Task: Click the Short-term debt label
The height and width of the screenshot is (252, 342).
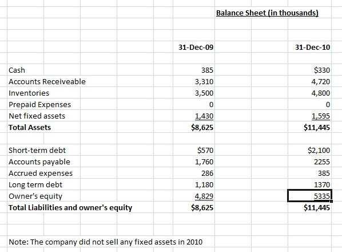Action: point(37,150)
